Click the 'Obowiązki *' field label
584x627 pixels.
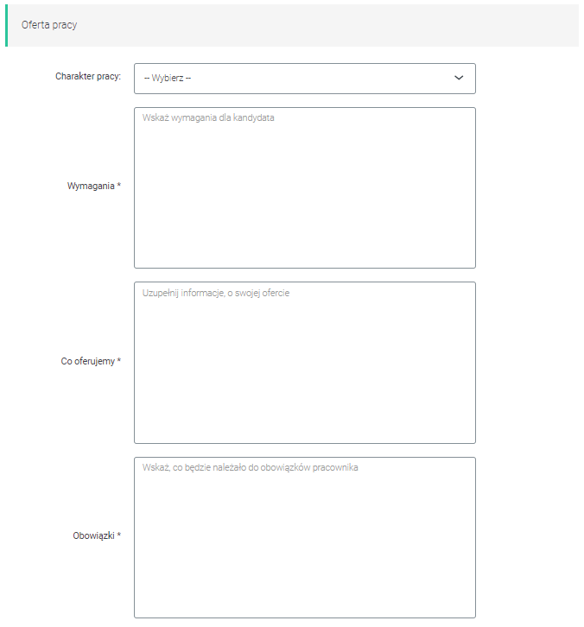coord(96,535)
